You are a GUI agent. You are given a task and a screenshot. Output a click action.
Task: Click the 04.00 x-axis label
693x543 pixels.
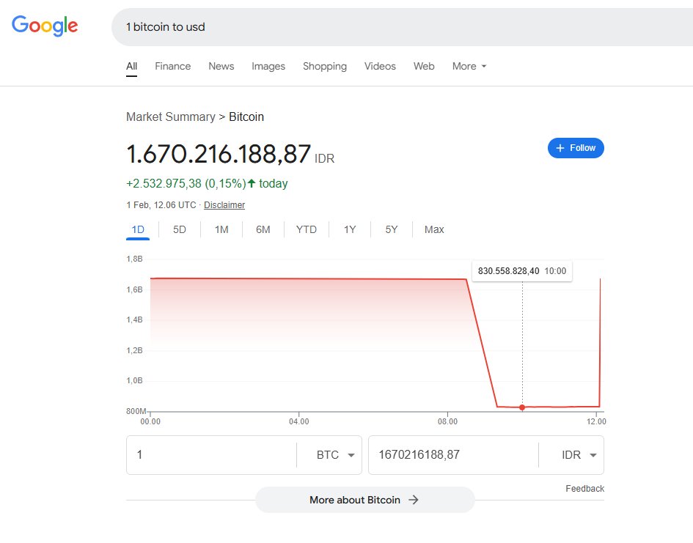[298, 421]
